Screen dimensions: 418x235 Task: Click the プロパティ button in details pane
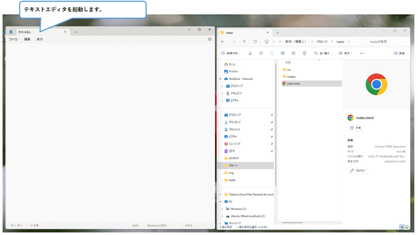358,171
